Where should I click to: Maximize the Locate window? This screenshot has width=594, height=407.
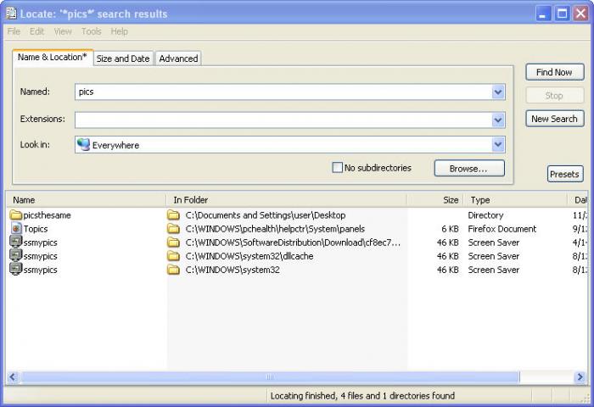[x=562, y=14]
